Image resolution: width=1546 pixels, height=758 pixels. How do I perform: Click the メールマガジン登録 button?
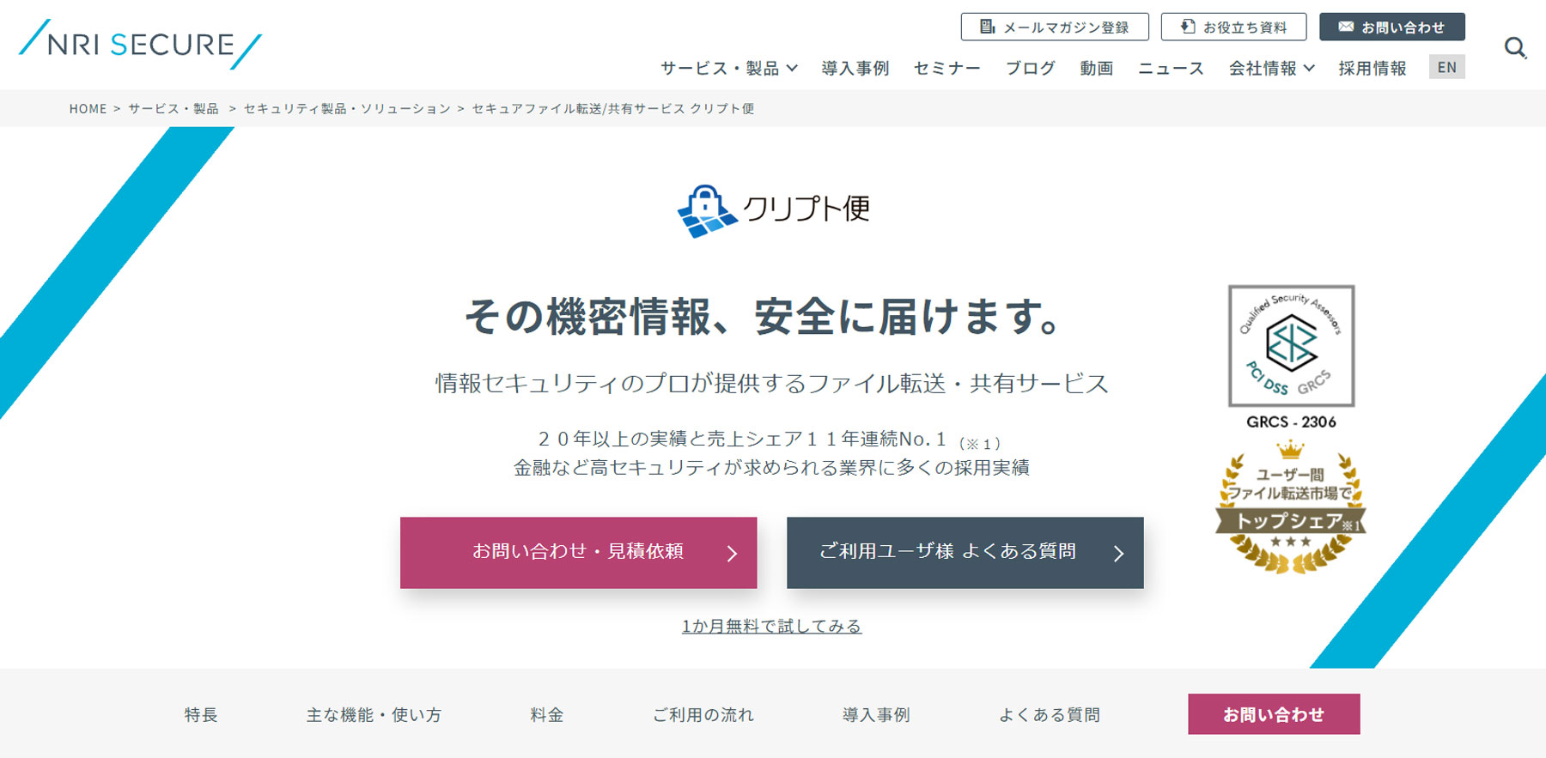1055,27
